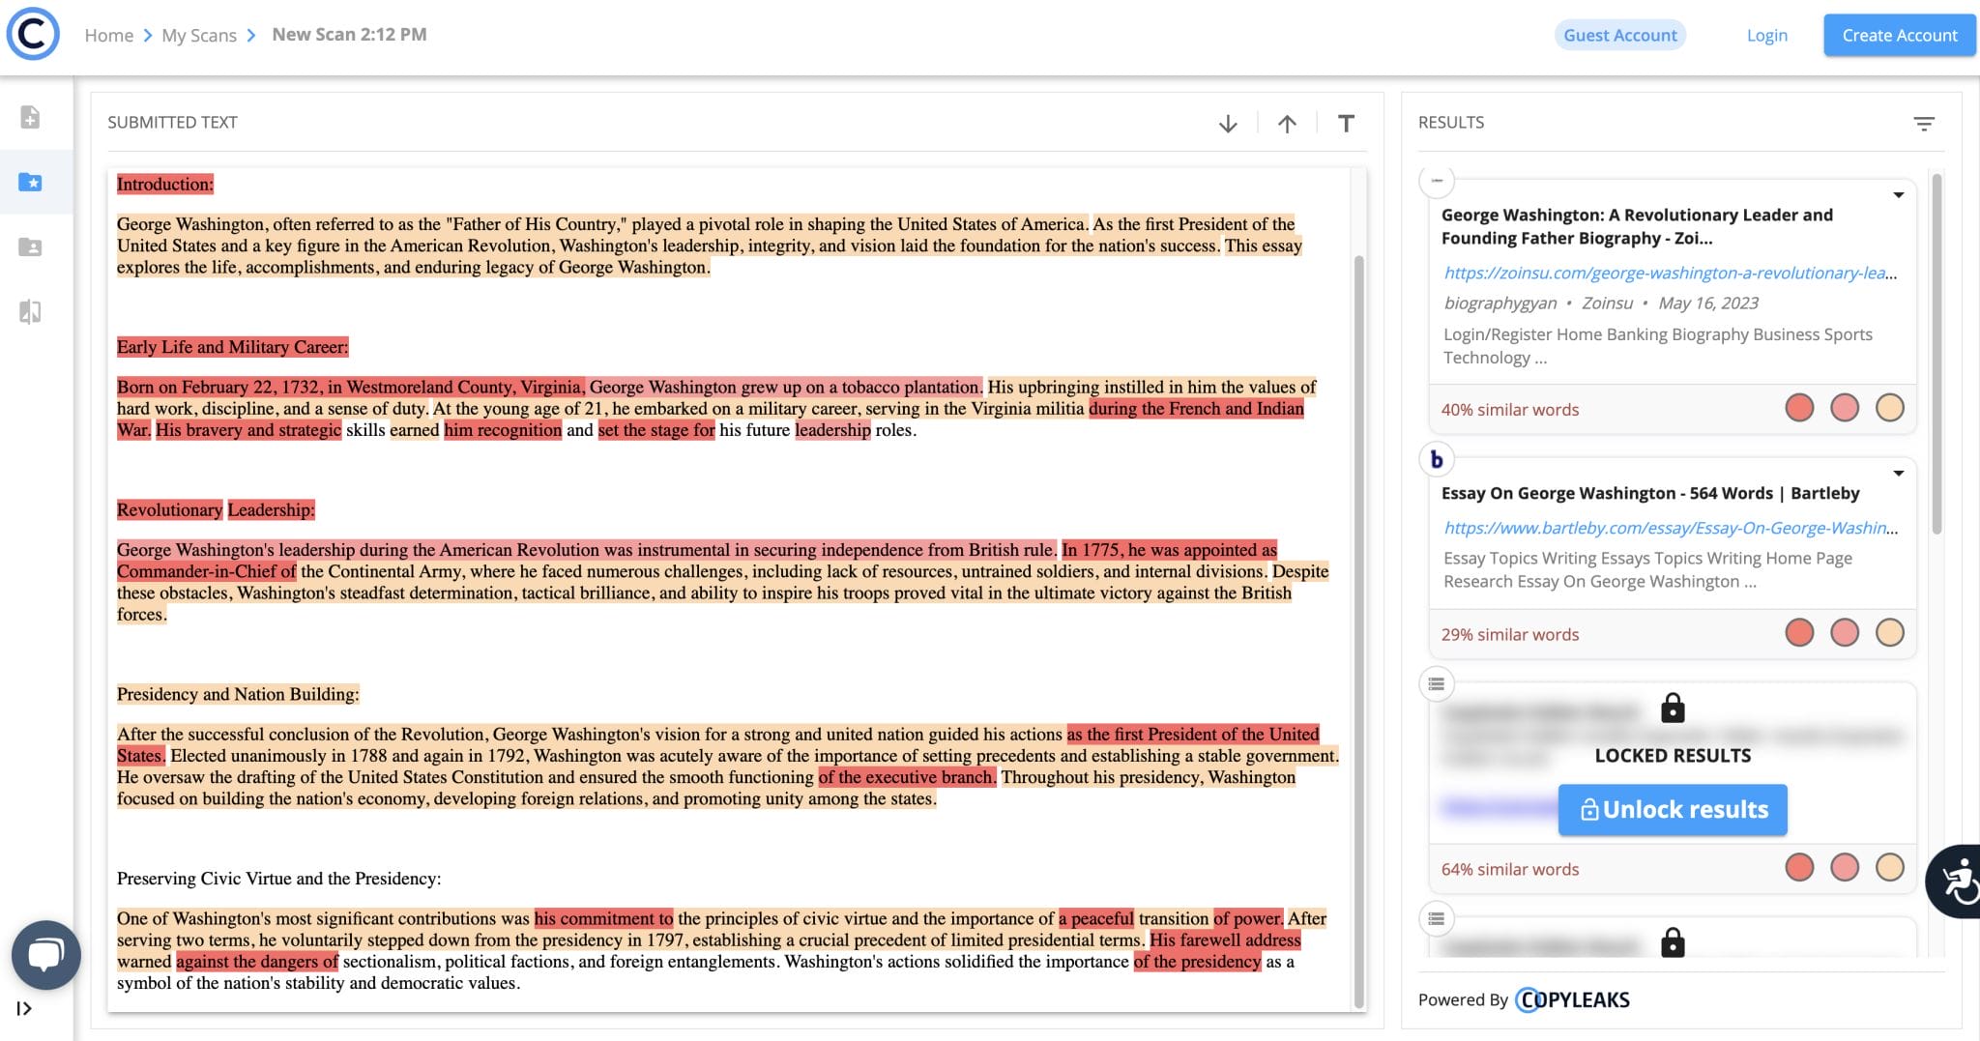Open the new scan document icon in sidebar

click(30, 117)
